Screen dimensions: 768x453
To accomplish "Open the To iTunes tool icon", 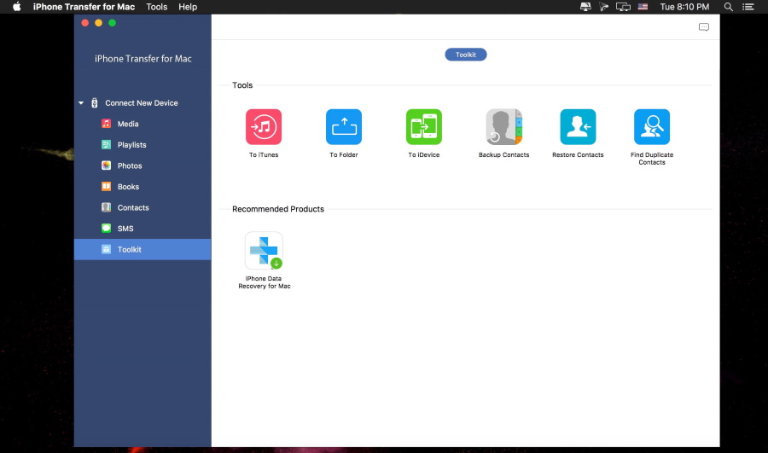I will pyautogui.click(x=264, y=127).
